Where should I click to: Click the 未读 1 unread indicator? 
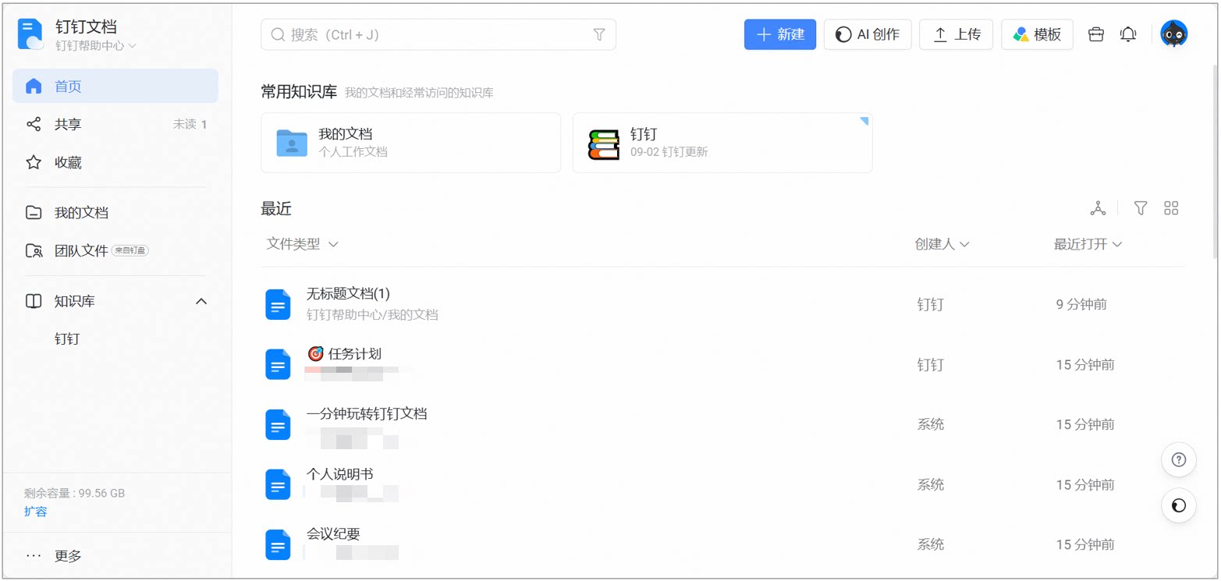point(190,124)
